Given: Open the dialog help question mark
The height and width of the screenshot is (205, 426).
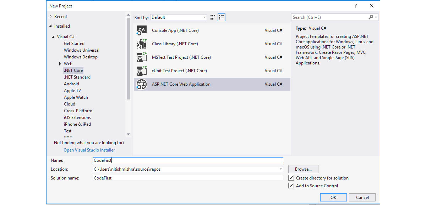Looking at the screenshot, I should click(355, 6).
